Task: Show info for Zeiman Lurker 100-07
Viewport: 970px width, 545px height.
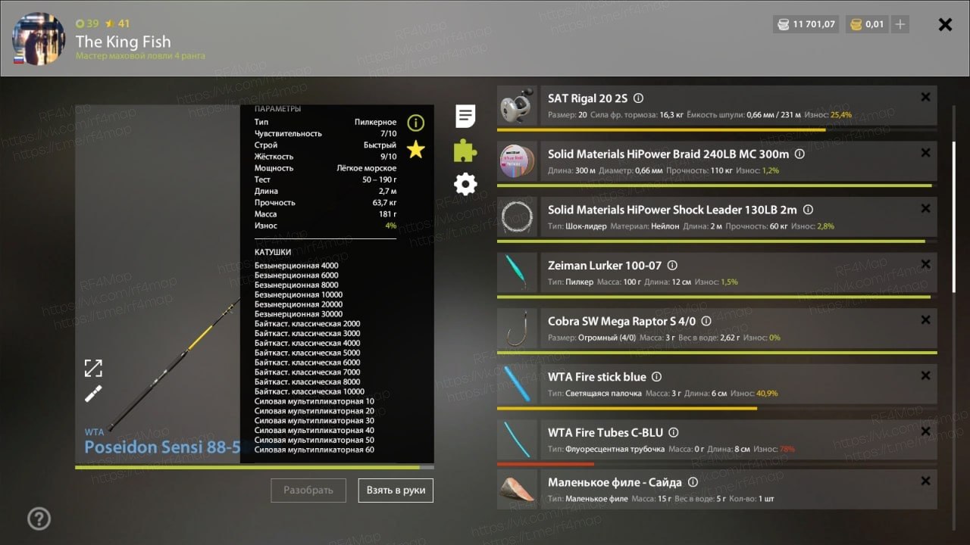Action: coord(672,266)
